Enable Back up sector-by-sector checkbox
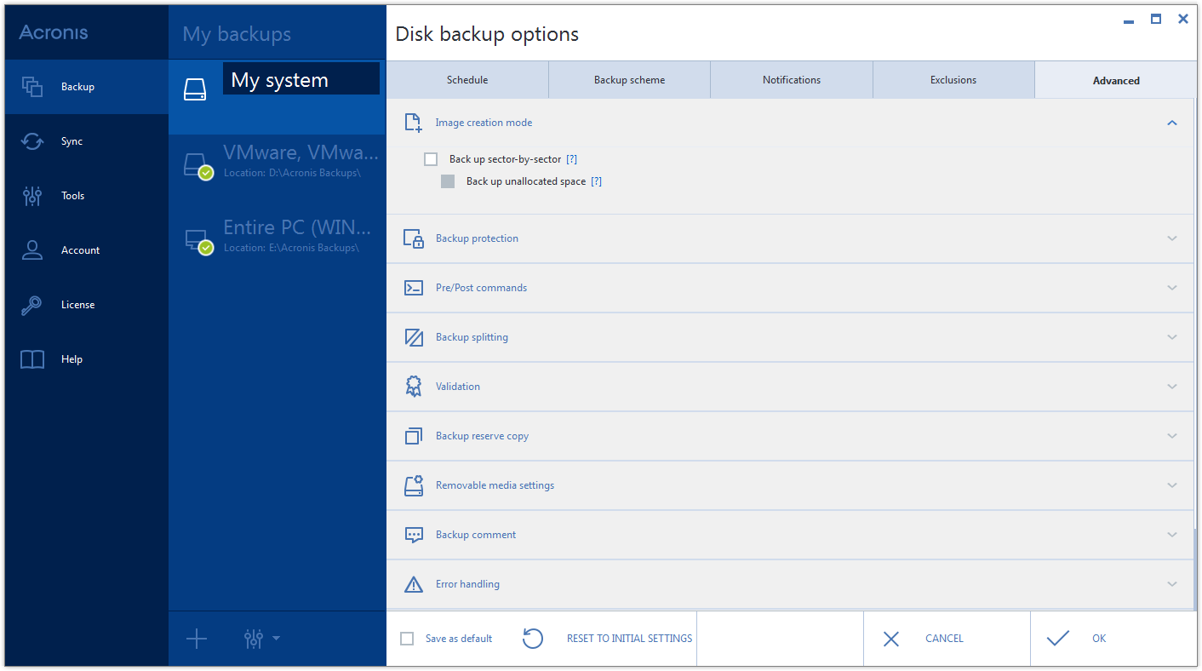Screen dimensions: 1202x671 tap(431, 159)
